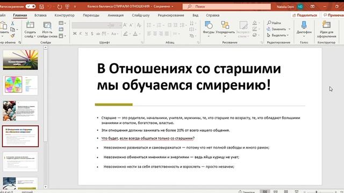Open the Section dropdown icon
Image resolution: width=344 pixels, height=193 pixels.
click(62, 36)
